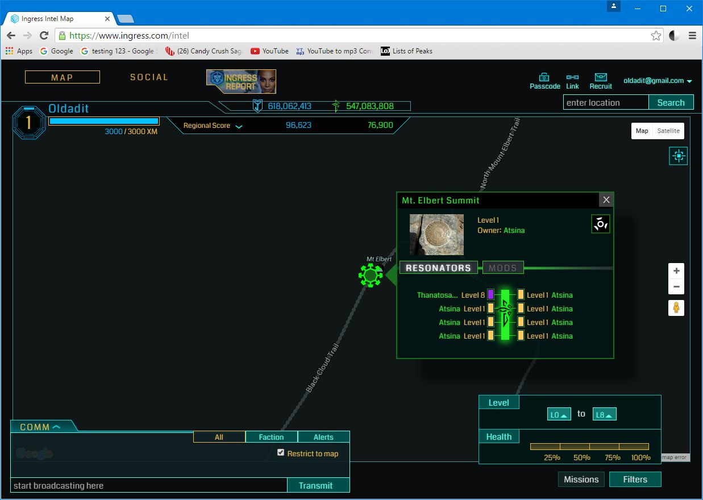Expand the Regional Score dropdown

coord(239,126)
